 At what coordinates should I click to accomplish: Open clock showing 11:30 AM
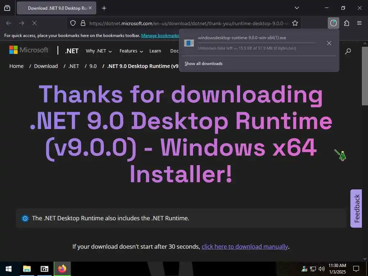pos(337,269)
